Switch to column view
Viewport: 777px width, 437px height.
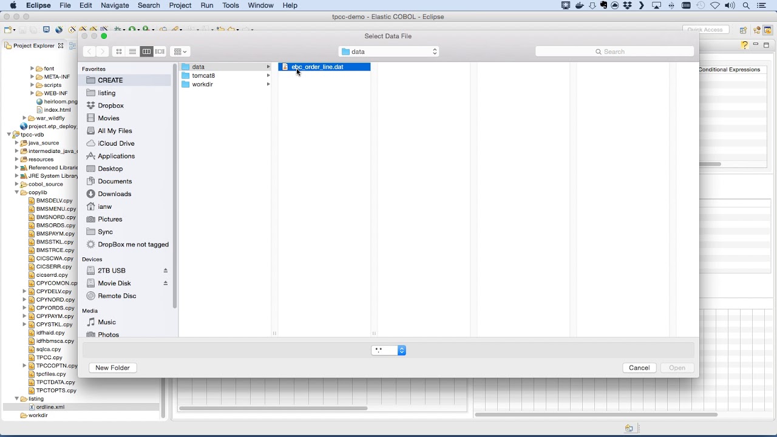tap(146, 52)
